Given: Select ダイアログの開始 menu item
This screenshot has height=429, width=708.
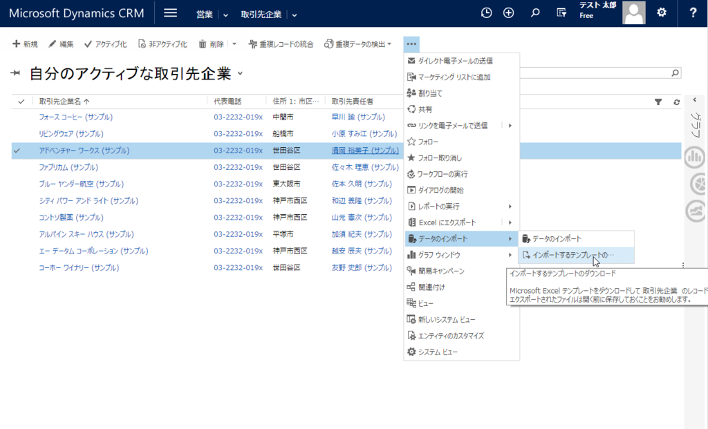Looking at the screenshot, I should click(x=461, y=190).
